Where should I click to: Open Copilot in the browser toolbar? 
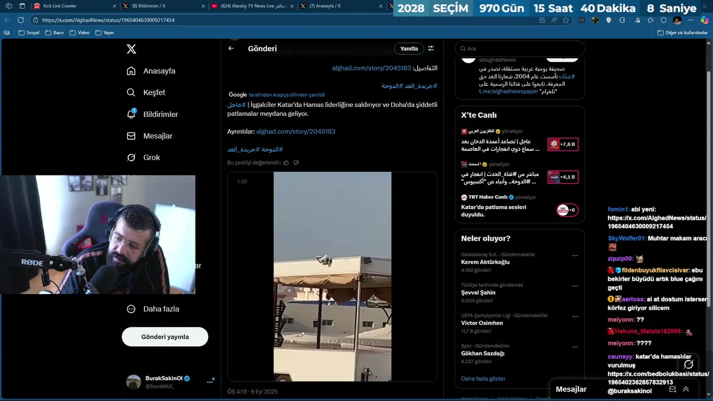(704, 19)
